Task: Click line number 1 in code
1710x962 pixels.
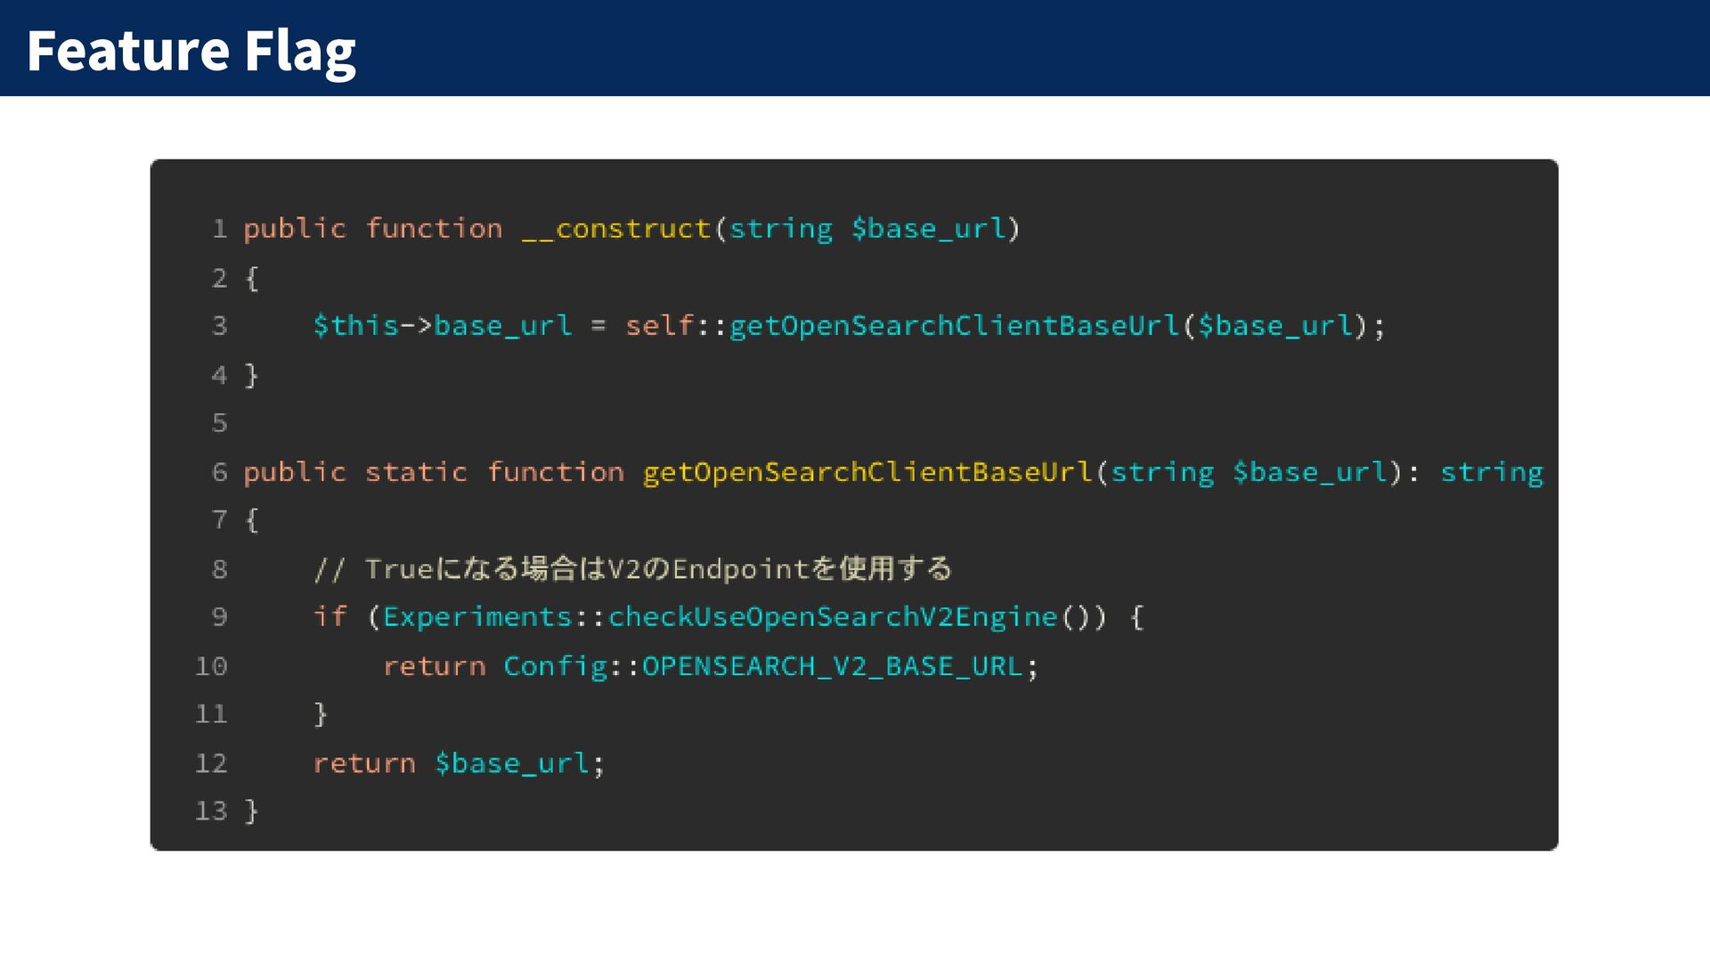Action: coord(219,229)
